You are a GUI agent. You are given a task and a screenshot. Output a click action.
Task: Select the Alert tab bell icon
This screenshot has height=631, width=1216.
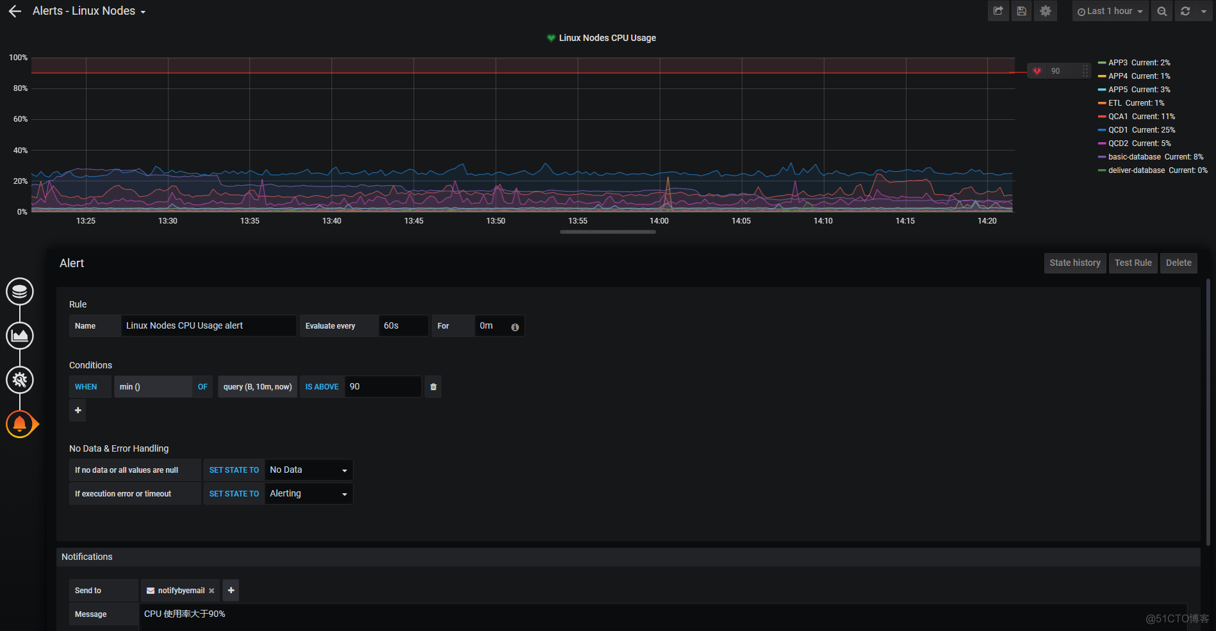click(20, 424)
